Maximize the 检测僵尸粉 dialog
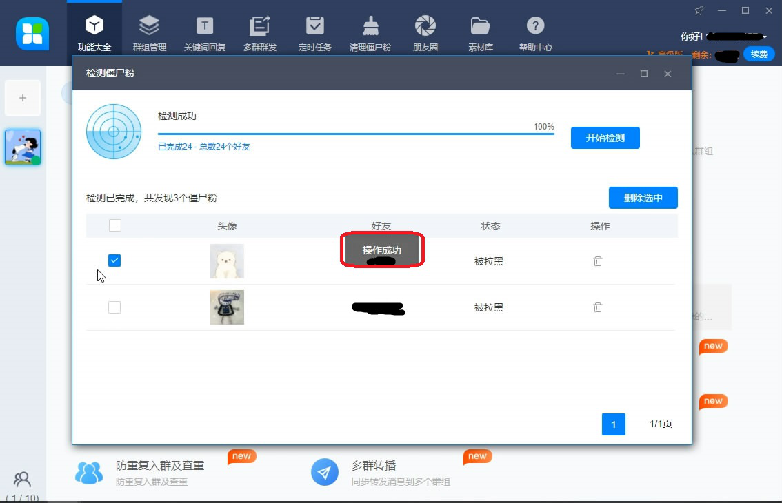This screenshot has height=503, width=782. point(644,74)
